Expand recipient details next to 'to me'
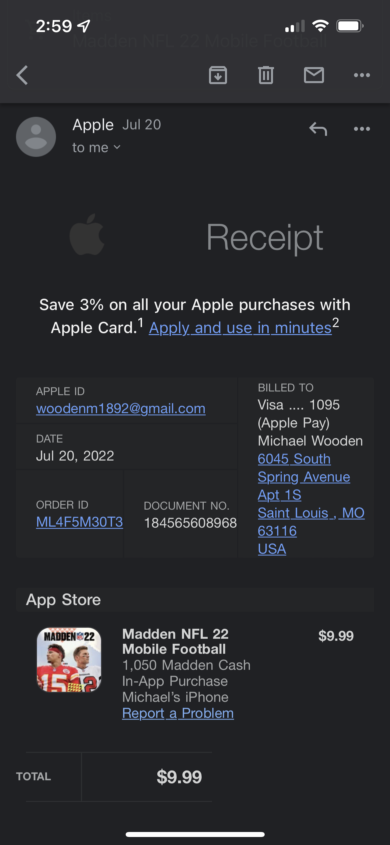Viewport: 390px width, 845px height. point(117,147)
